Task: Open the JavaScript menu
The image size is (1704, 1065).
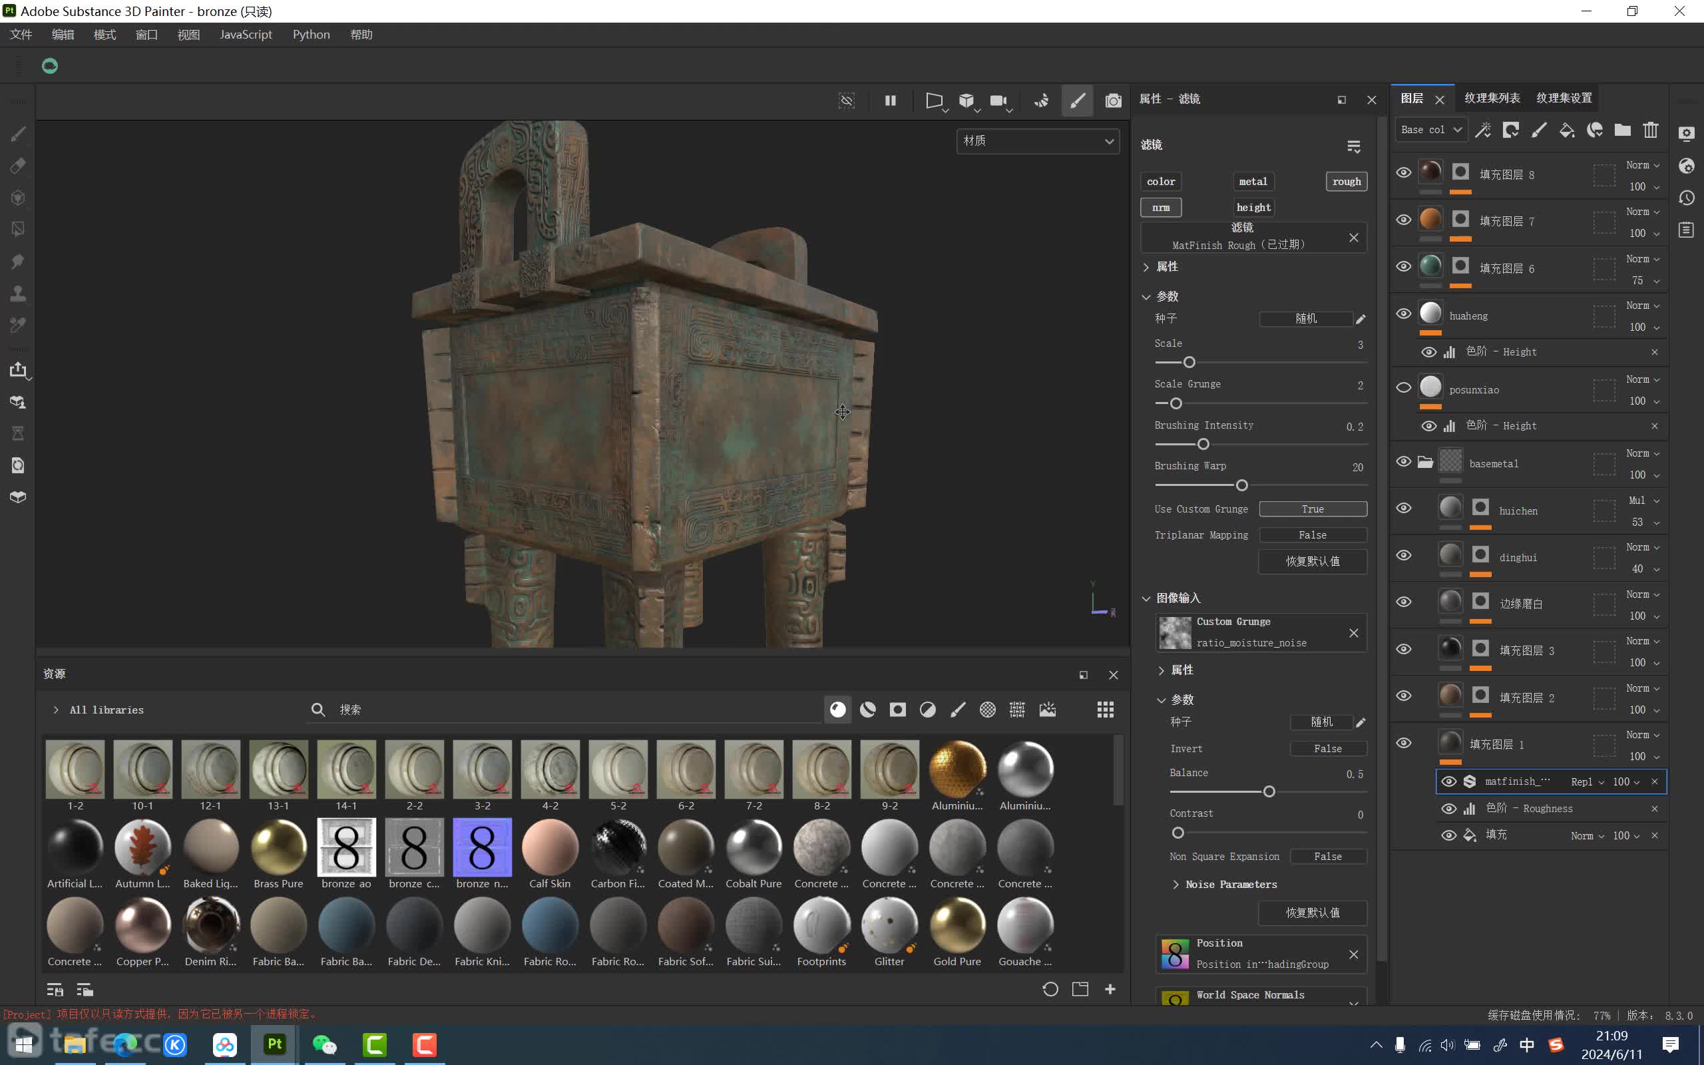Action: pyautogui.click(x=246, y=35)
